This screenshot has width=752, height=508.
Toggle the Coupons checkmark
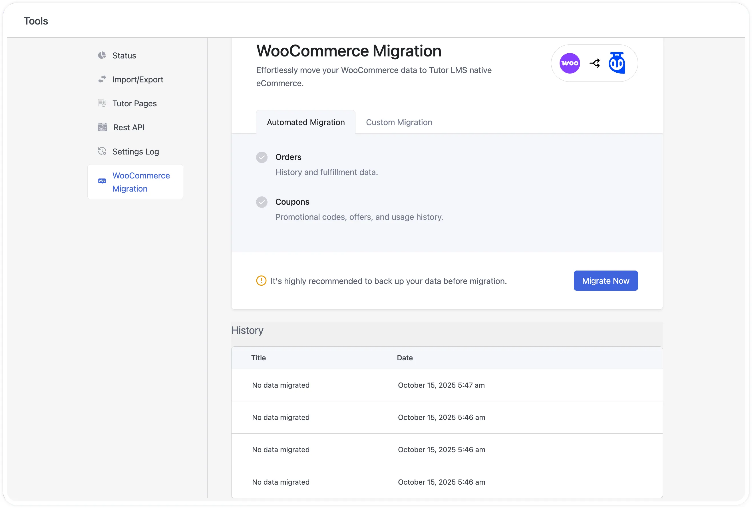(x=262, y=202)
